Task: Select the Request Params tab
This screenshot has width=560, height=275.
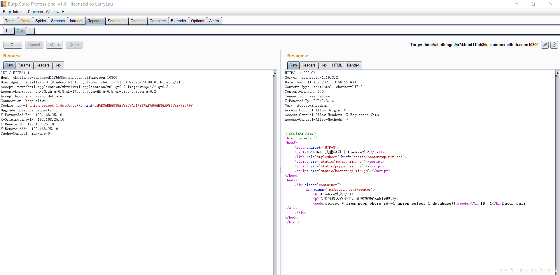Action: click(24, 65)
